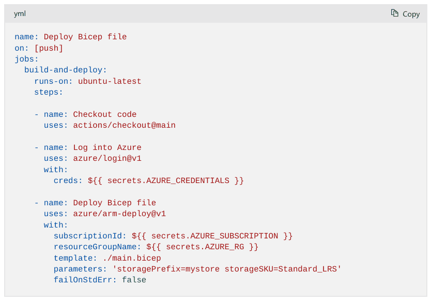Click the 'failOnStdErr: false' line
This screenshot has height=302, width=432.
click(100, 280)
